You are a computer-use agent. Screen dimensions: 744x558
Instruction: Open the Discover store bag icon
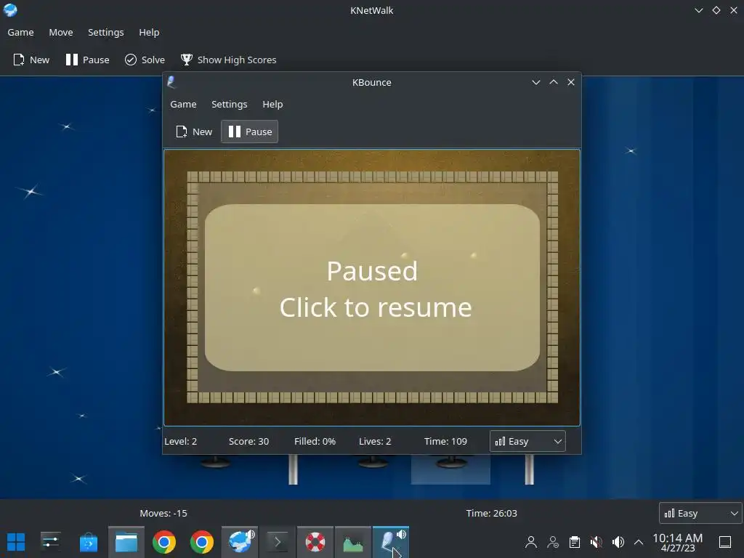click(x=88, y=542)
